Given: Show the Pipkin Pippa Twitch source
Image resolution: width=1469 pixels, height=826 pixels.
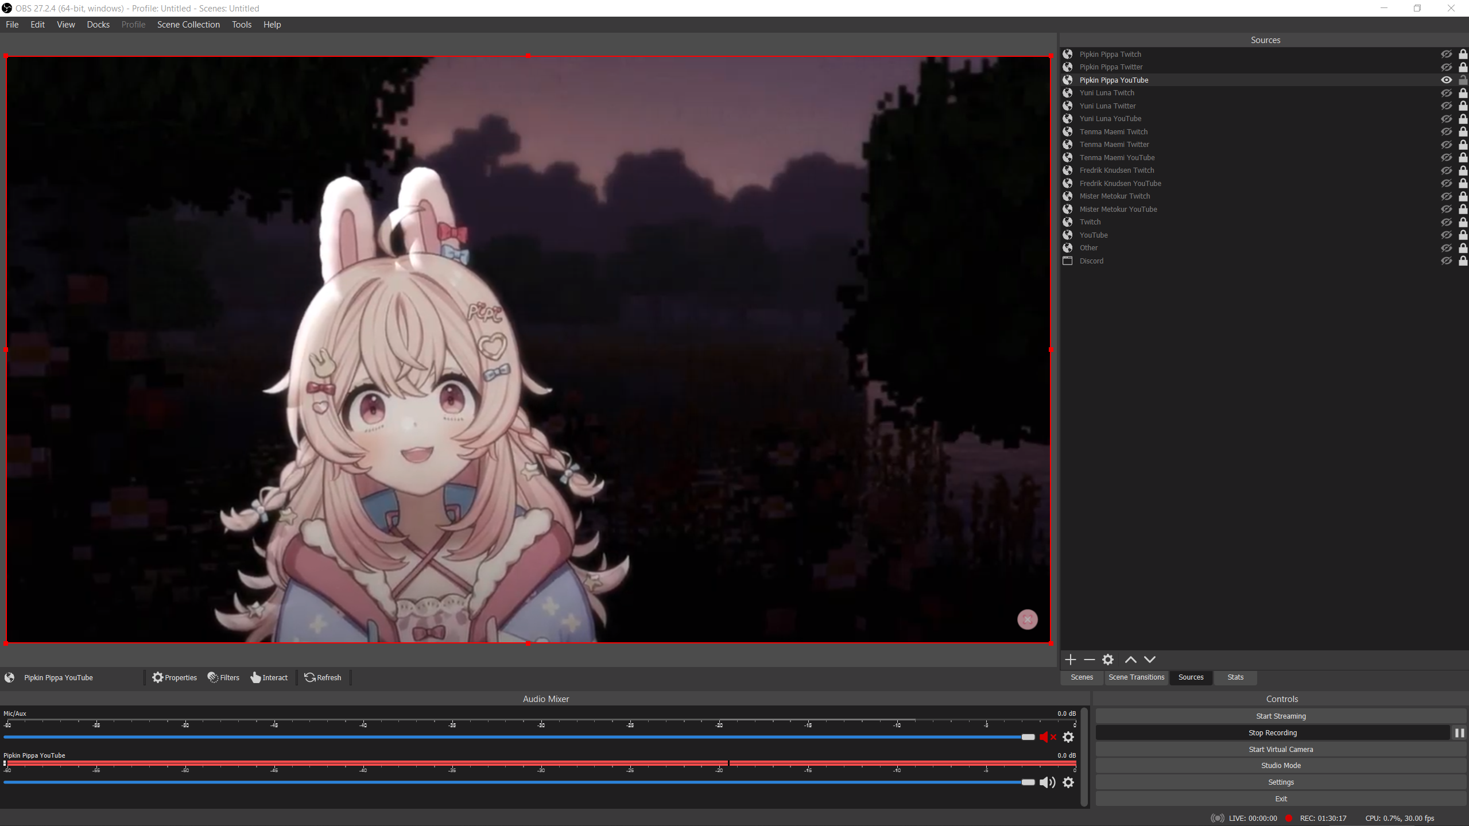Looking at the screenshot, I should coord(1447,54).
